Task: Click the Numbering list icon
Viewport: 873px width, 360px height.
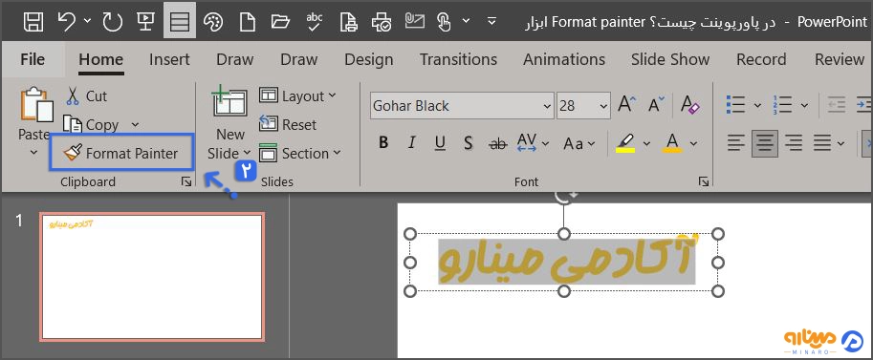Action: click(783, 105)
